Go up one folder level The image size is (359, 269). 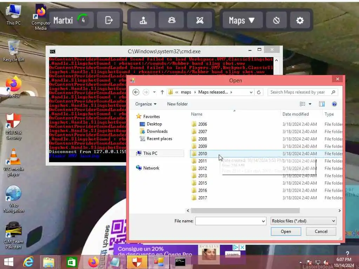click(162, 92)
